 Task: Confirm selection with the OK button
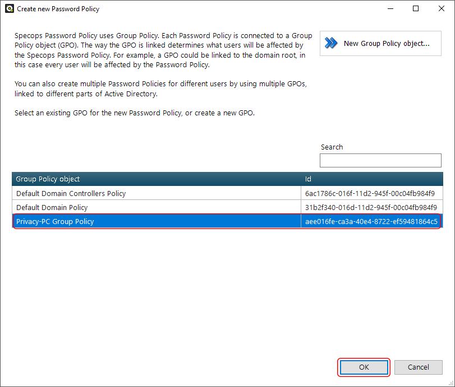point(364,367)
